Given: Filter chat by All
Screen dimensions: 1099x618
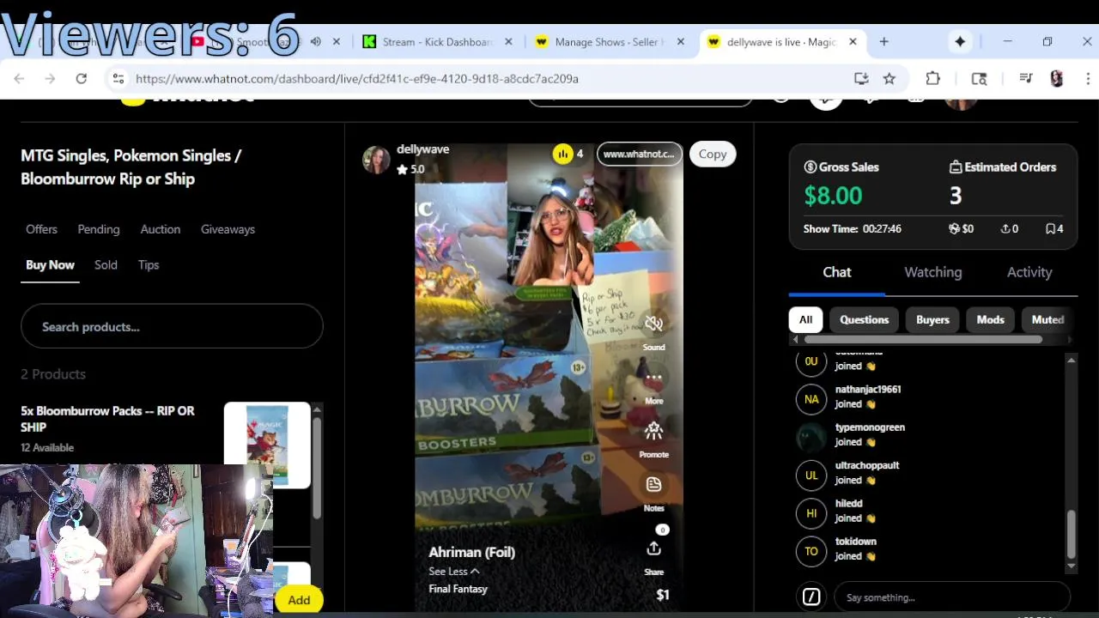Looking at the screenshot, I should [805, 319].
